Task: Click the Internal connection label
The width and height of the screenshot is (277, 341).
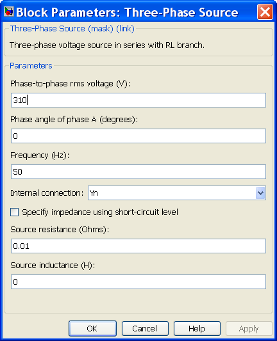Action: click(47, 193)
